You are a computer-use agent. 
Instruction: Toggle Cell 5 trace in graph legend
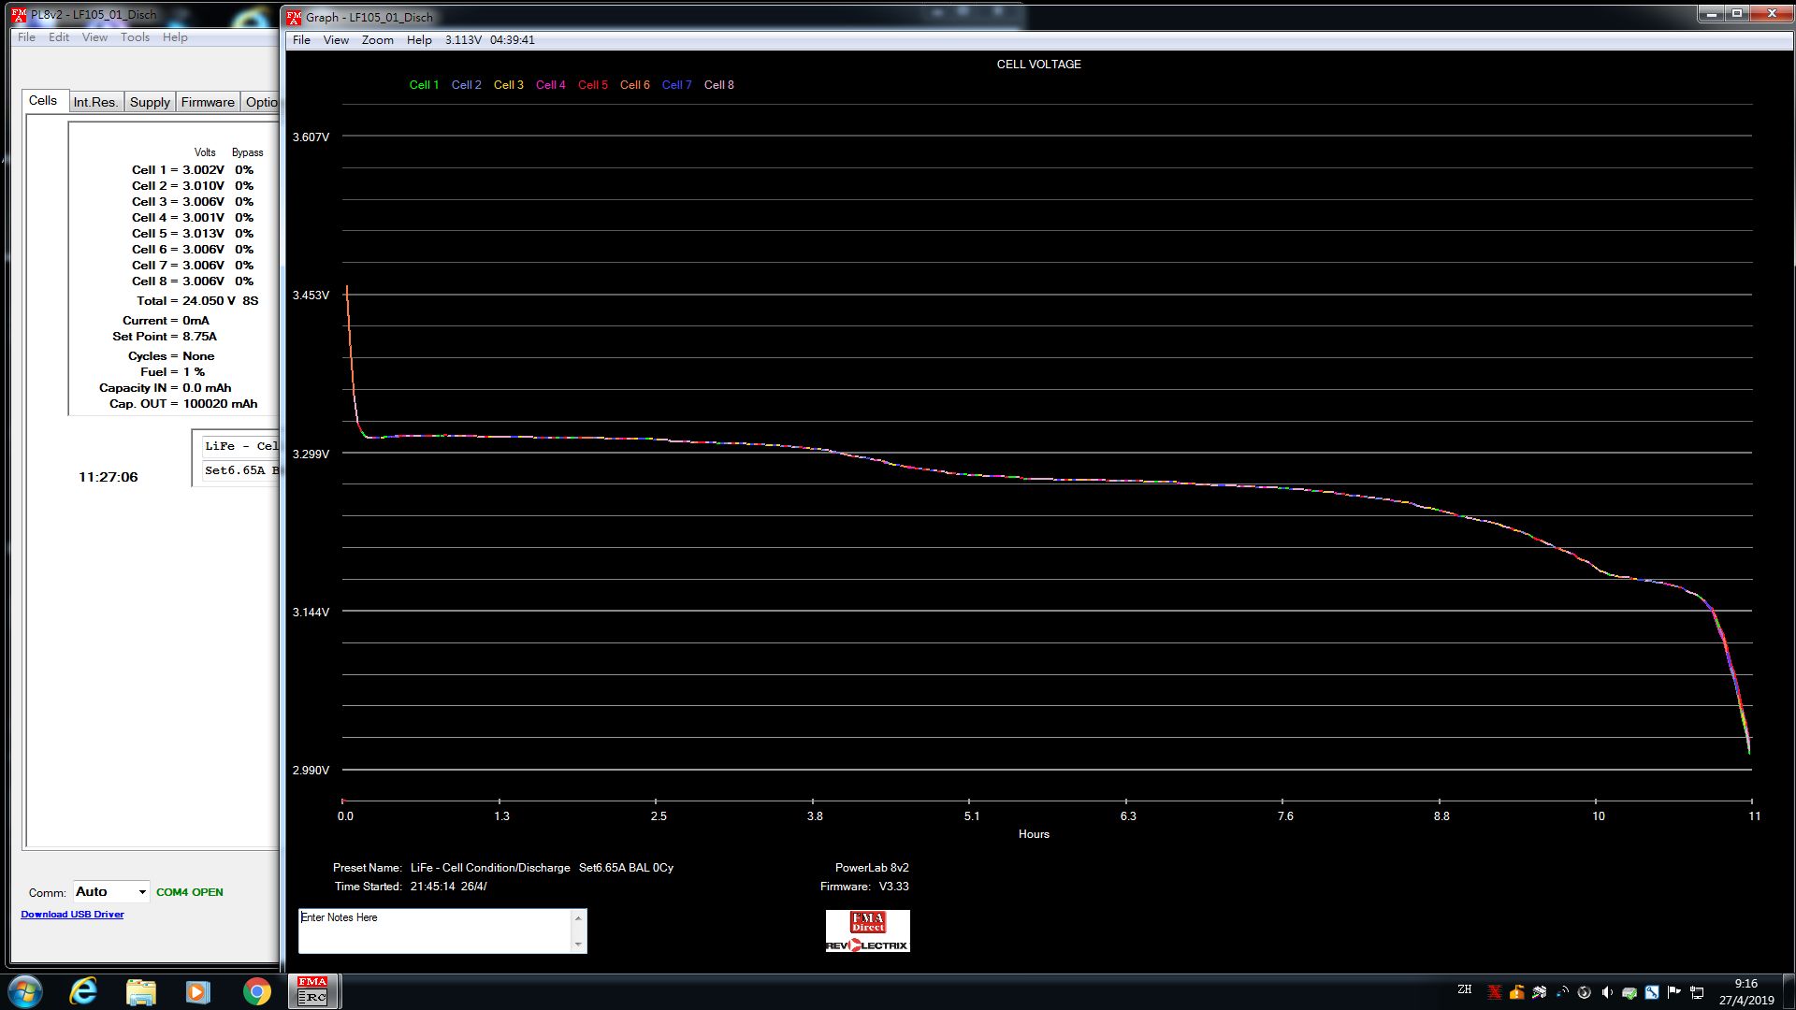coord(592,85)
